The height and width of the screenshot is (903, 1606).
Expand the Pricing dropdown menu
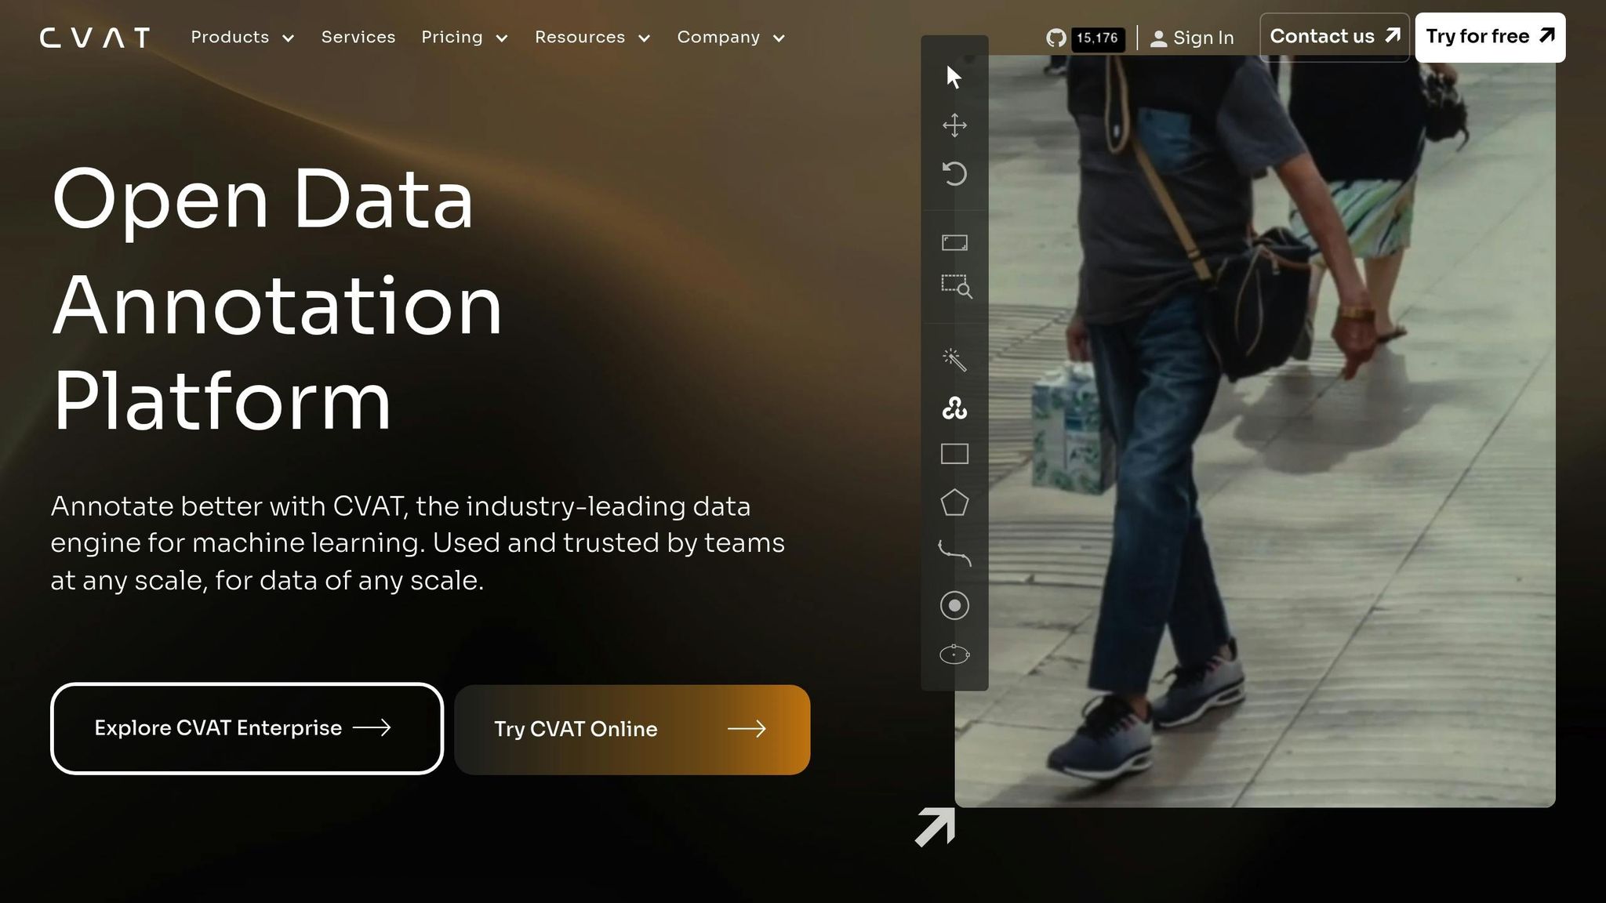[465, 38]
